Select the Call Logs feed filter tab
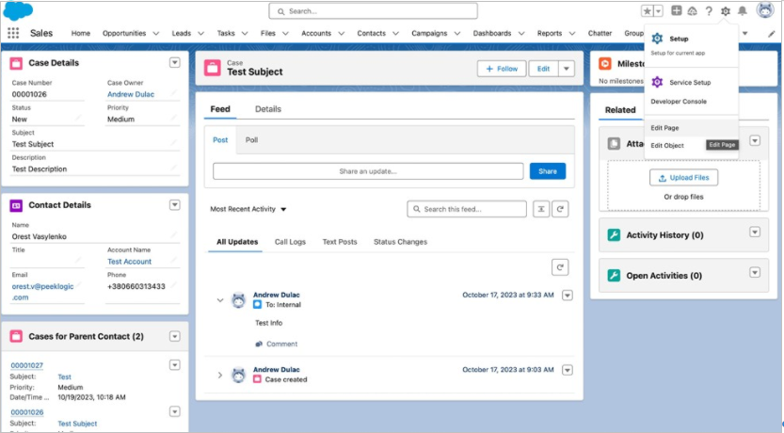Screen dimensions: 784x433 point(290,242)
